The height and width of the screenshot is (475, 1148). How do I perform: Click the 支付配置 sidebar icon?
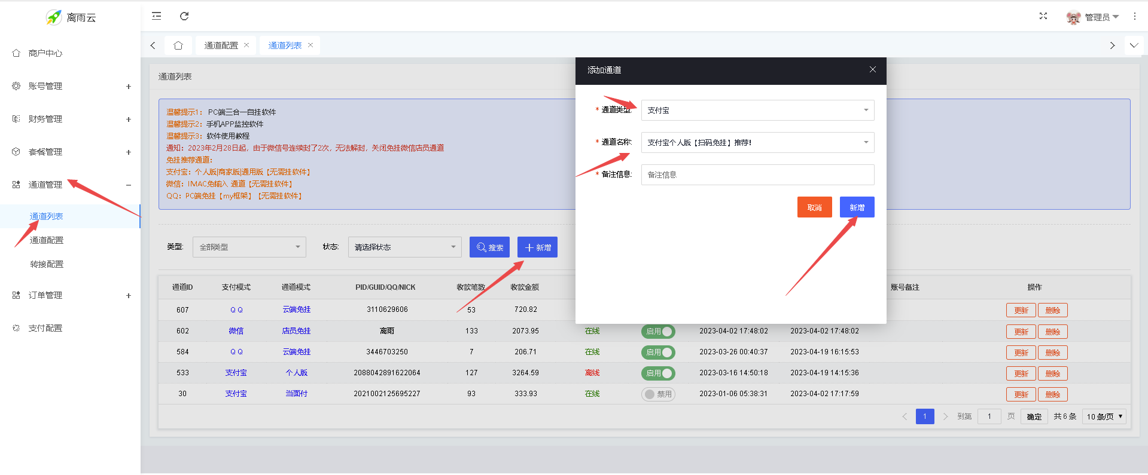[x=16, y=328]
